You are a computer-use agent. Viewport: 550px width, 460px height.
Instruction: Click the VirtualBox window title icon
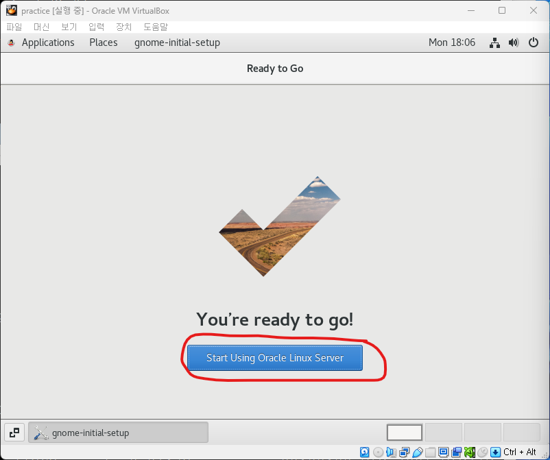(x=11, y=10)
